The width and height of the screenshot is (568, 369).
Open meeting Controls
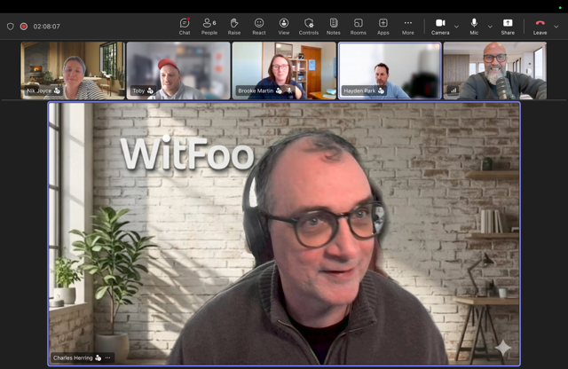309,27
